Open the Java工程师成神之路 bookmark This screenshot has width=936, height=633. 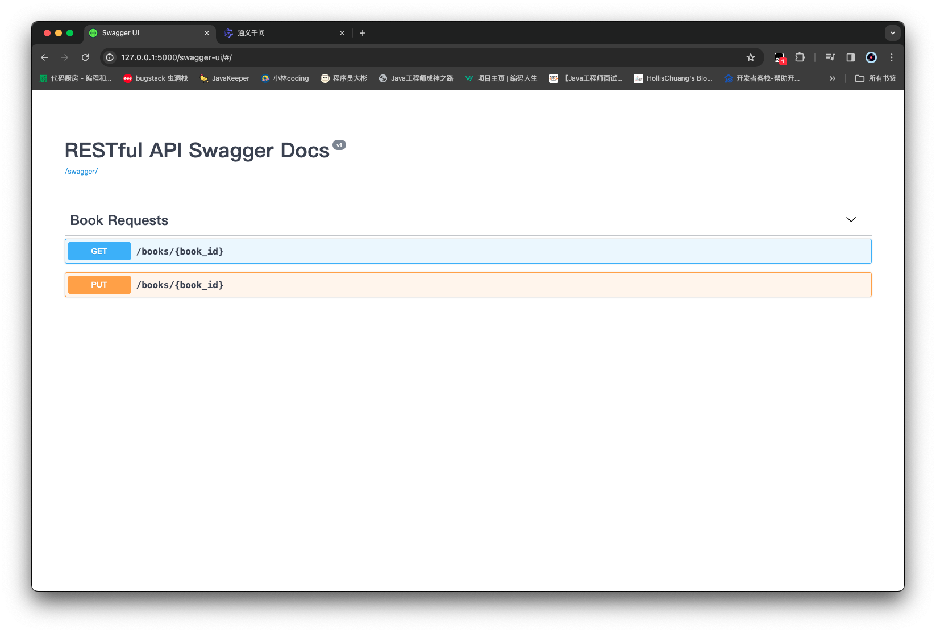click(416, 78)
